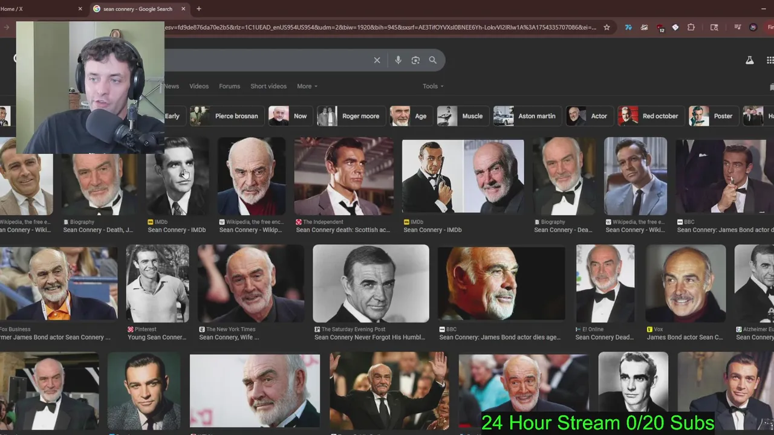This screenshot has width=774, height=435.
Task: Click 'The New York Times' source label
Action: click(x=230, y=329)
